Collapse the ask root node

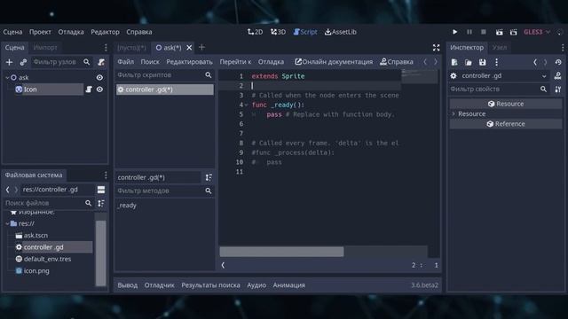pyautogui.click(x=7, y=77)
